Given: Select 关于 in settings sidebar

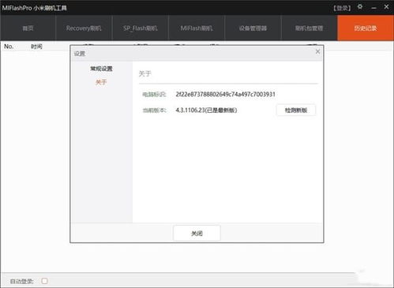Looking at the screenshot, I should point(101,82).
